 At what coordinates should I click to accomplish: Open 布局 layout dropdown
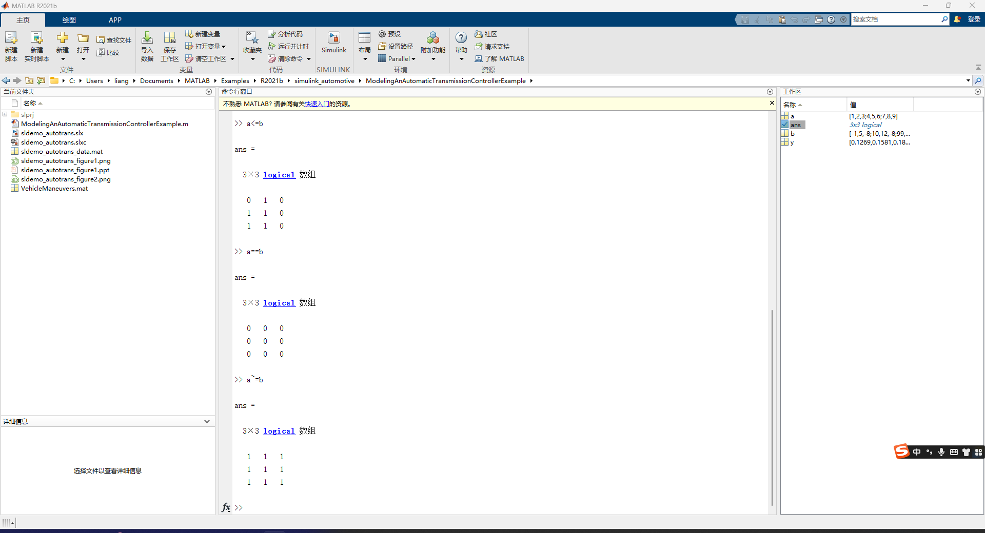(x=365, y=59)
